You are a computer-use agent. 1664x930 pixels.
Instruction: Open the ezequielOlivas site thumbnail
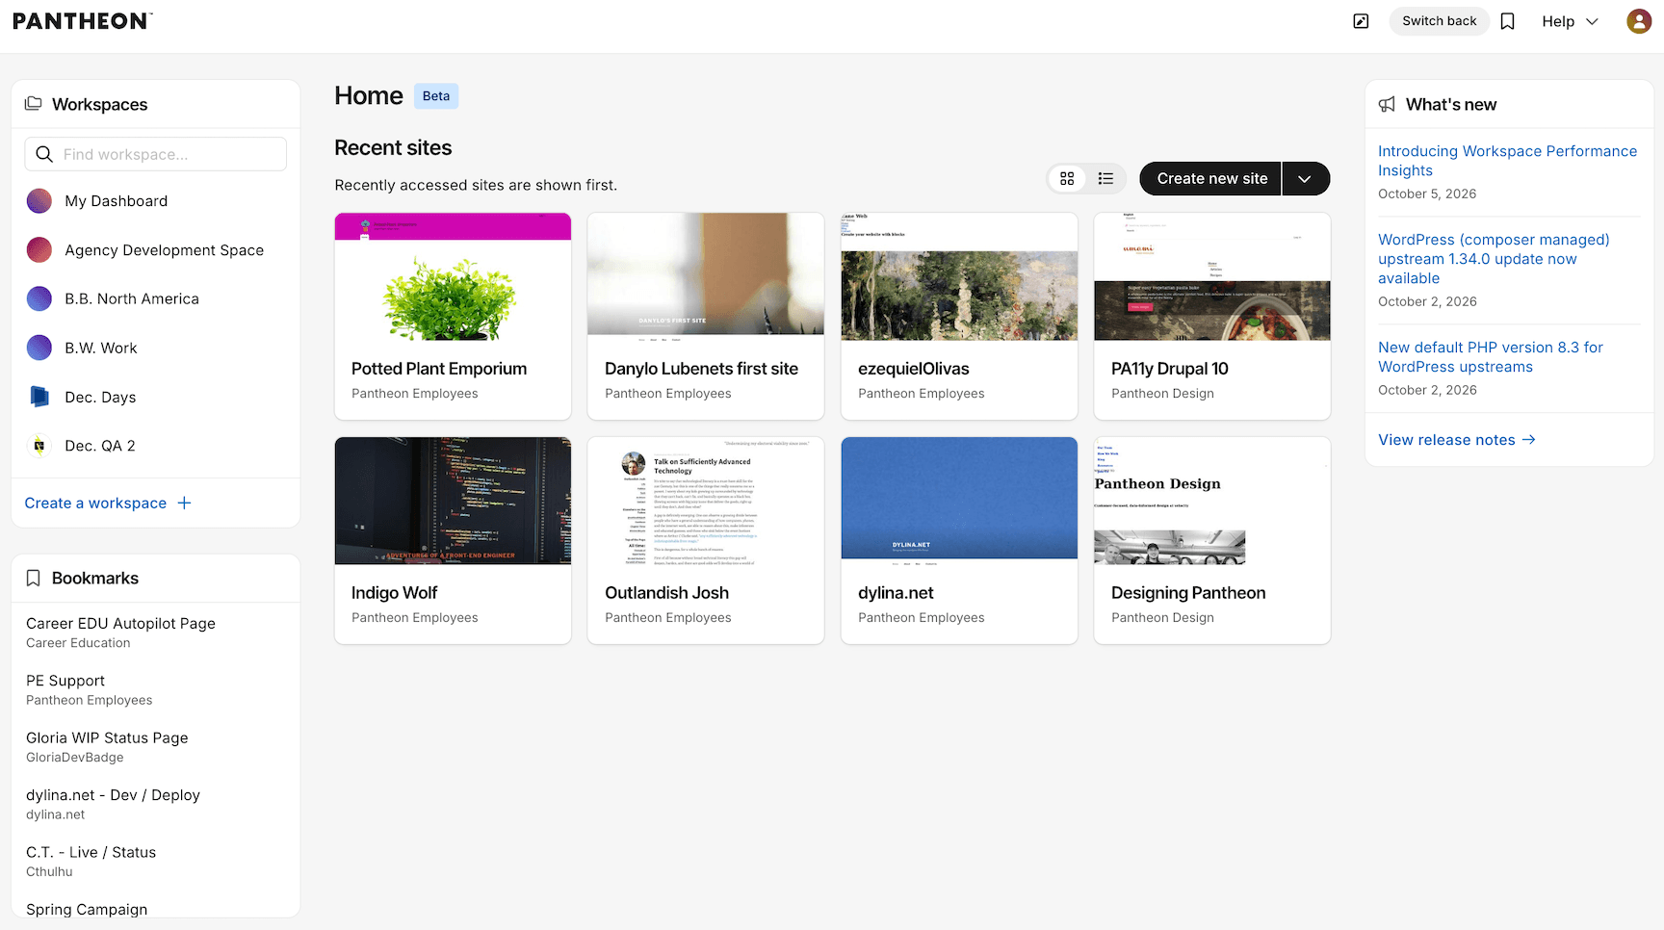pyautogui.click(x=959, y=276)
